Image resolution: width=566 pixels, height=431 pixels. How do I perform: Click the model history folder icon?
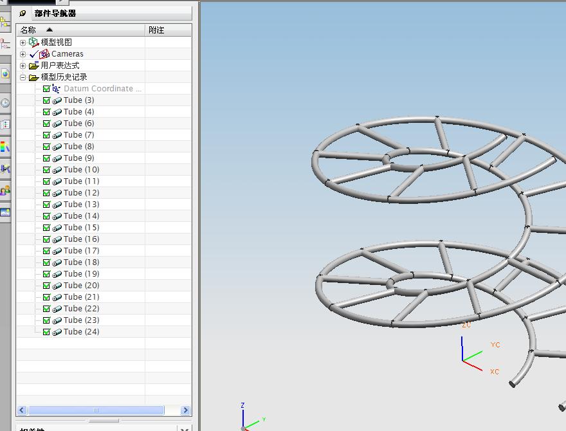coord(33,77)
